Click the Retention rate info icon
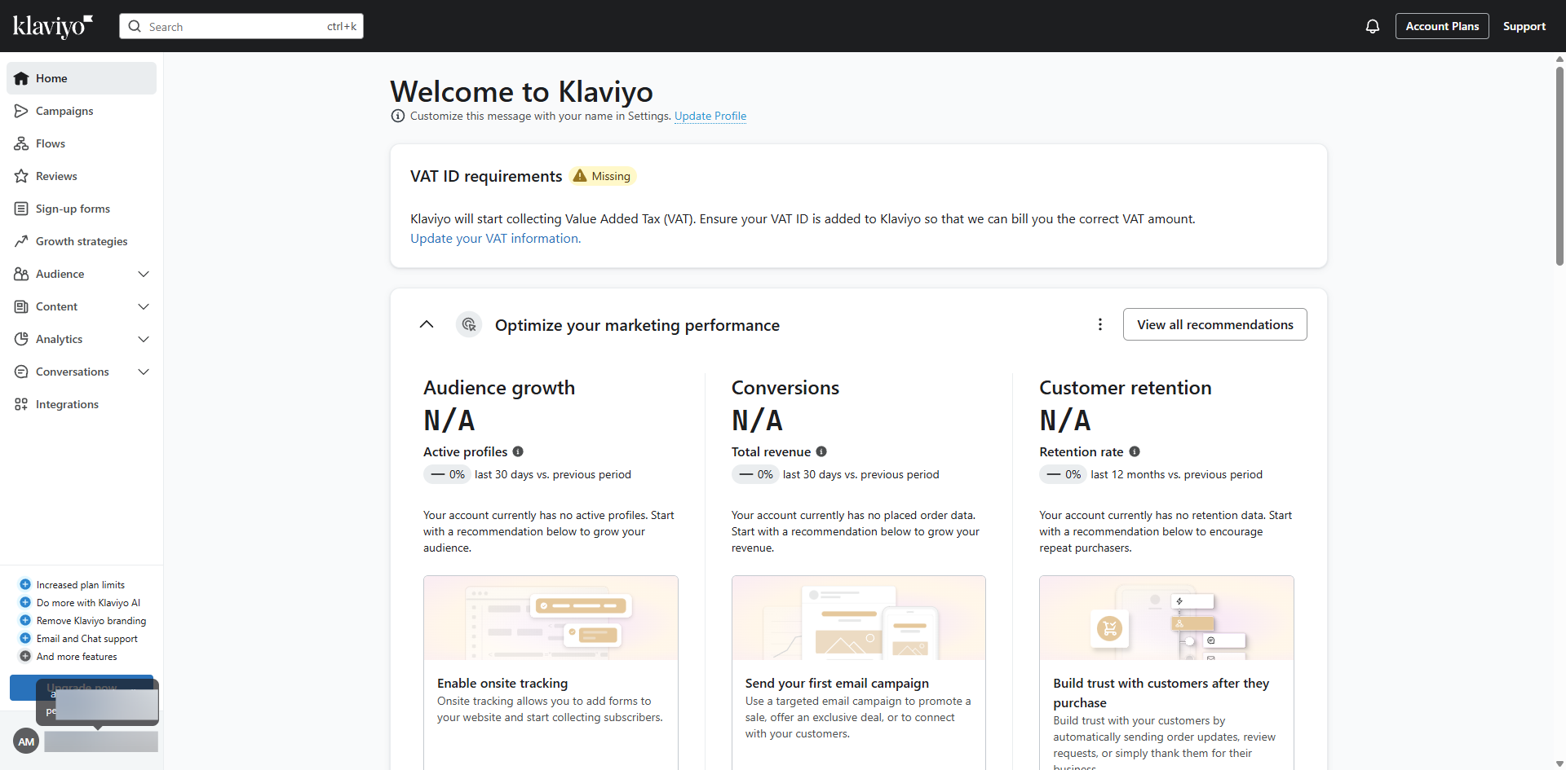The height and width of the screenshot is (770, 1566). pyautogui.click(x=1135, y=451)
